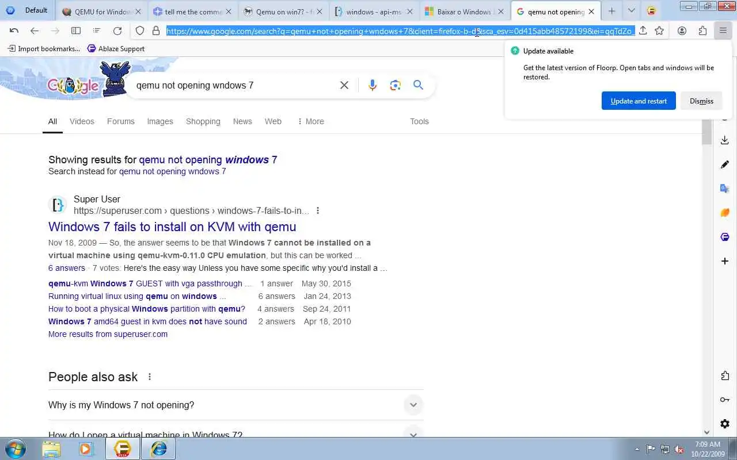Open options menu for Super User result
Viewport: 737px width, 460px height.
pos(318,210)
